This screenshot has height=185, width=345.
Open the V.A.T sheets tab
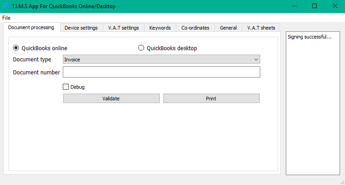(261, 28)
